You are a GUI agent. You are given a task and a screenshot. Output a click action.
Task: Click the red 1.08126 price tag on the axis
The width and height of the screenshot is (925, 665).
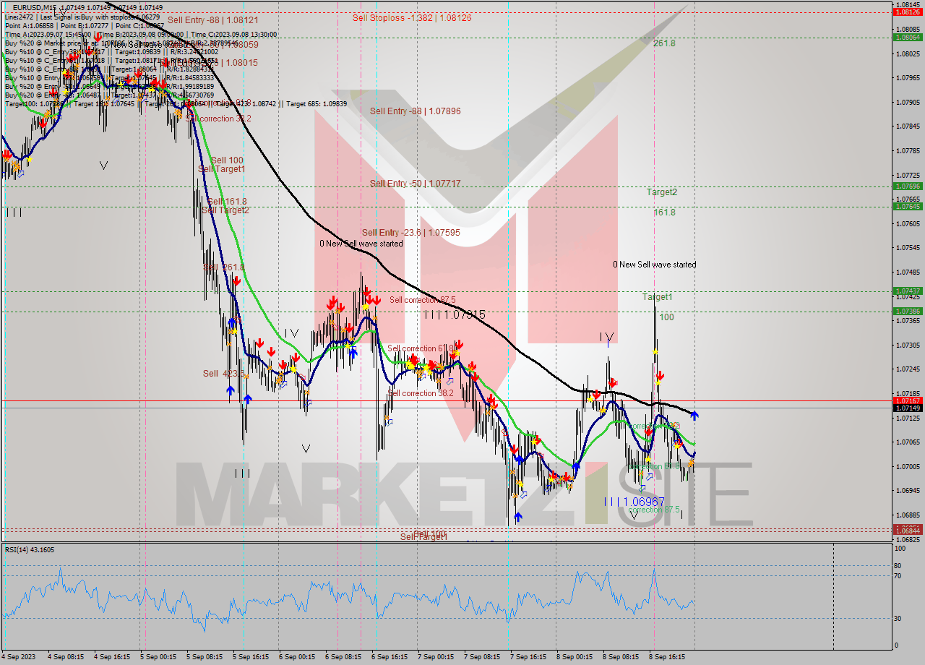click(907, 12)
